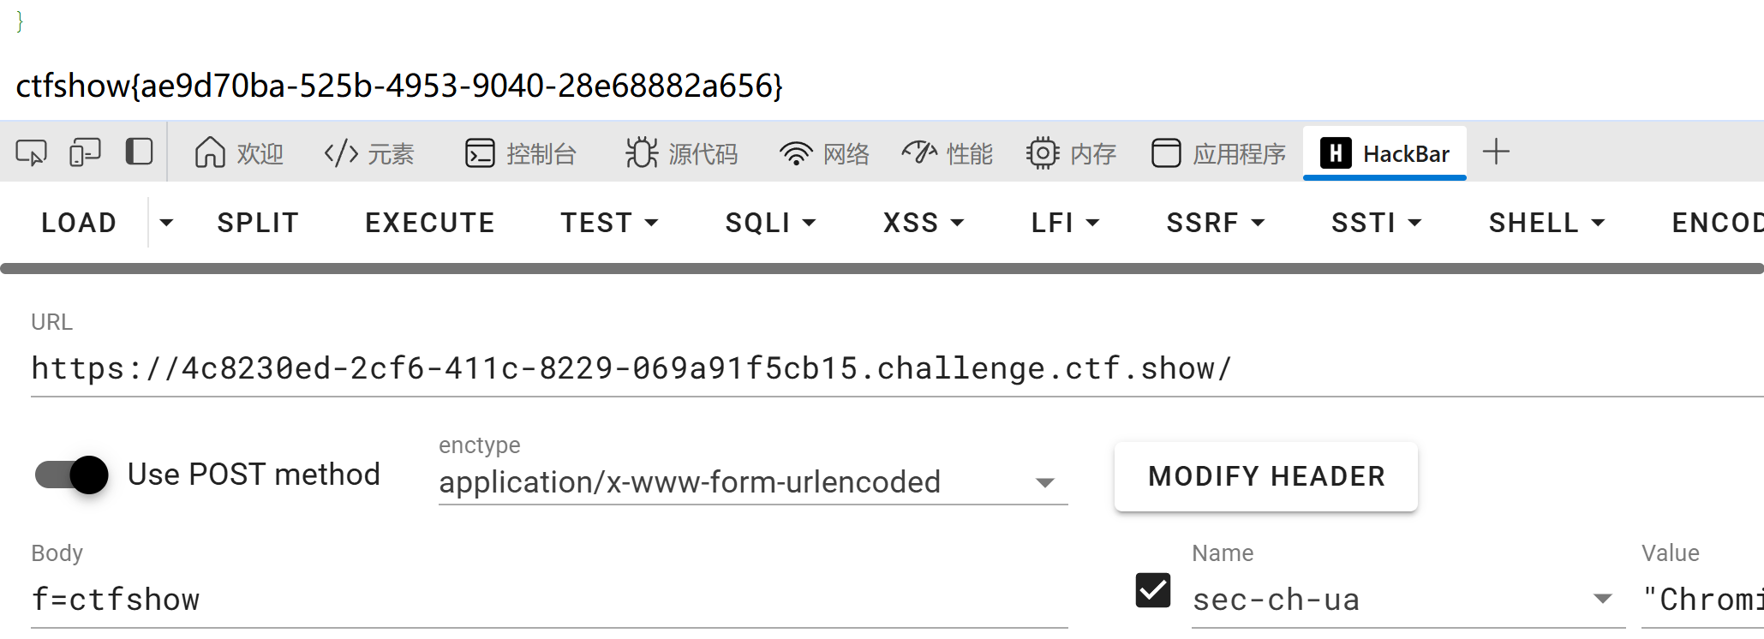Toggle device emulation icon
This screenshot has width=1764, height=639.
tap(85, 153)
